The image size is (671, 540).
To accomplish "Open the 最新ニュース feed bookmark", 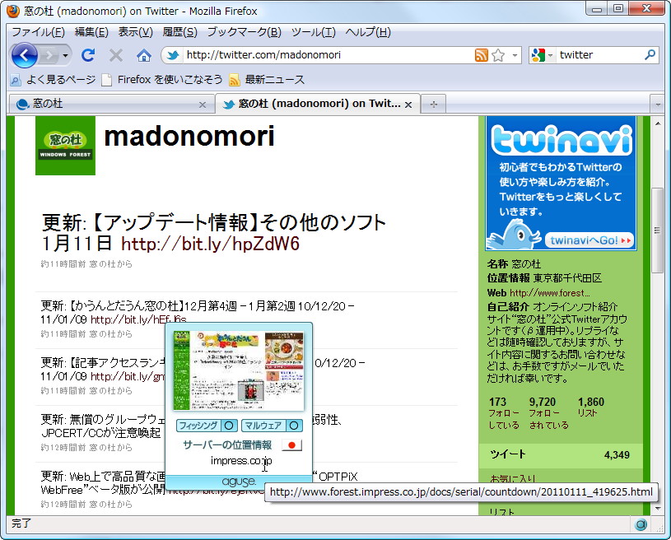I will (x=267, y=80).
